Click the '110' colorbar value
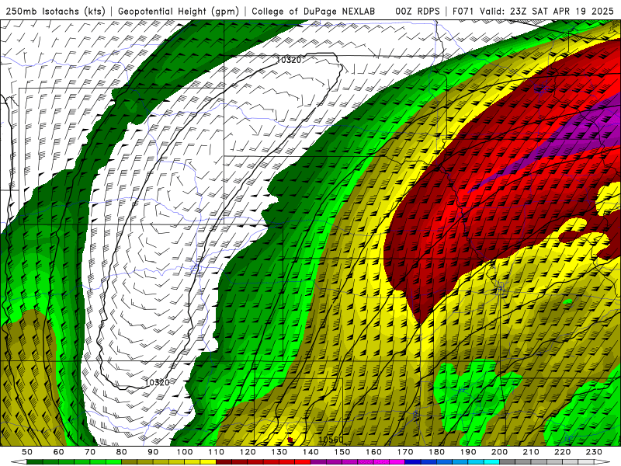 point(217,452)
